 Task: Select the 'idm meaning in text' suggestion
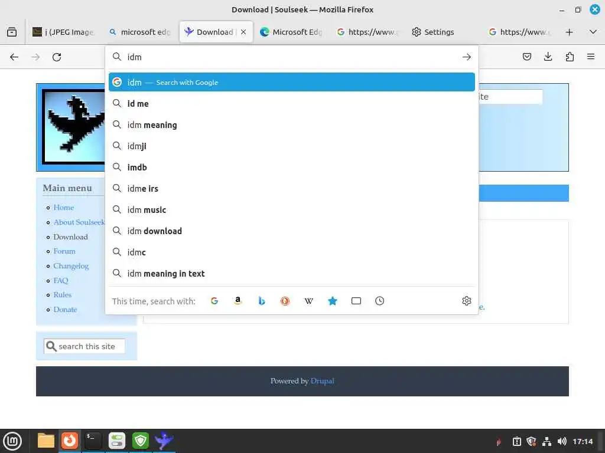[x=292, y=273]
